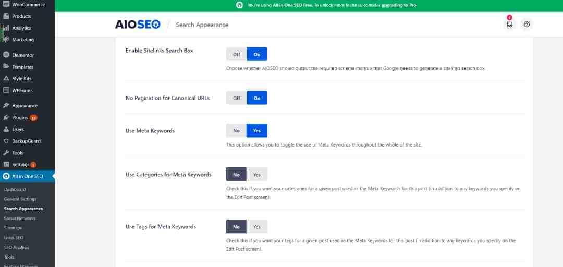The width and height of the screenshot is (563, 267).
Task: Open SEO Analysis submenu
Action: click(x=17, y=248)
